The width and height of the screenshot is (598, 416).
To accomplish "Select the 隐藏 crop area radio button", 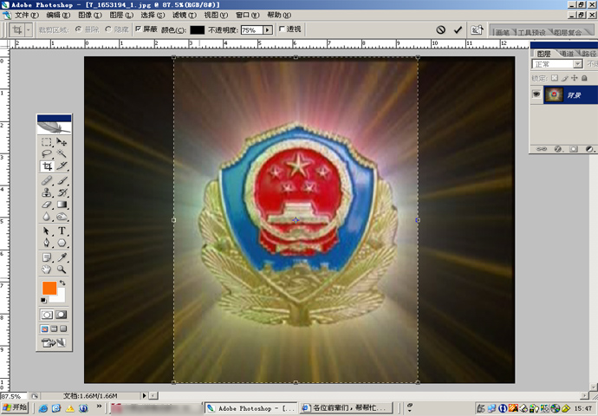I will click(108, 29).
